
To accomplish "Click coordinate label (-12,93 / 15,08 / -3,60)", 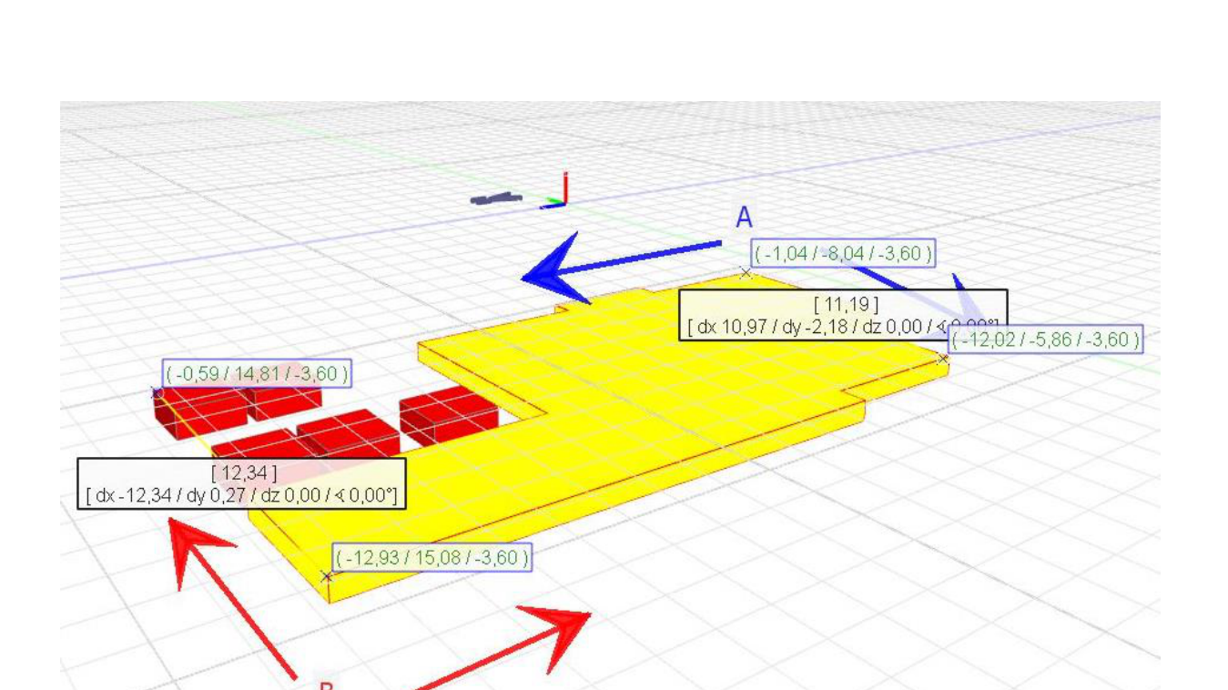I will coord(431,557).
